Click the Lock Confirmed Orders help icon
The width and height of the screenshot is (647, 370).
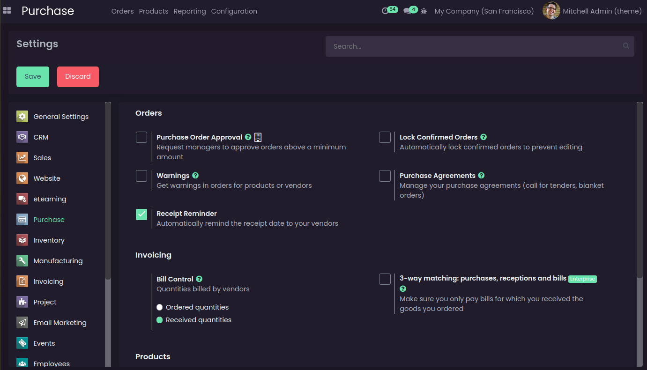[x=483, y=137]
